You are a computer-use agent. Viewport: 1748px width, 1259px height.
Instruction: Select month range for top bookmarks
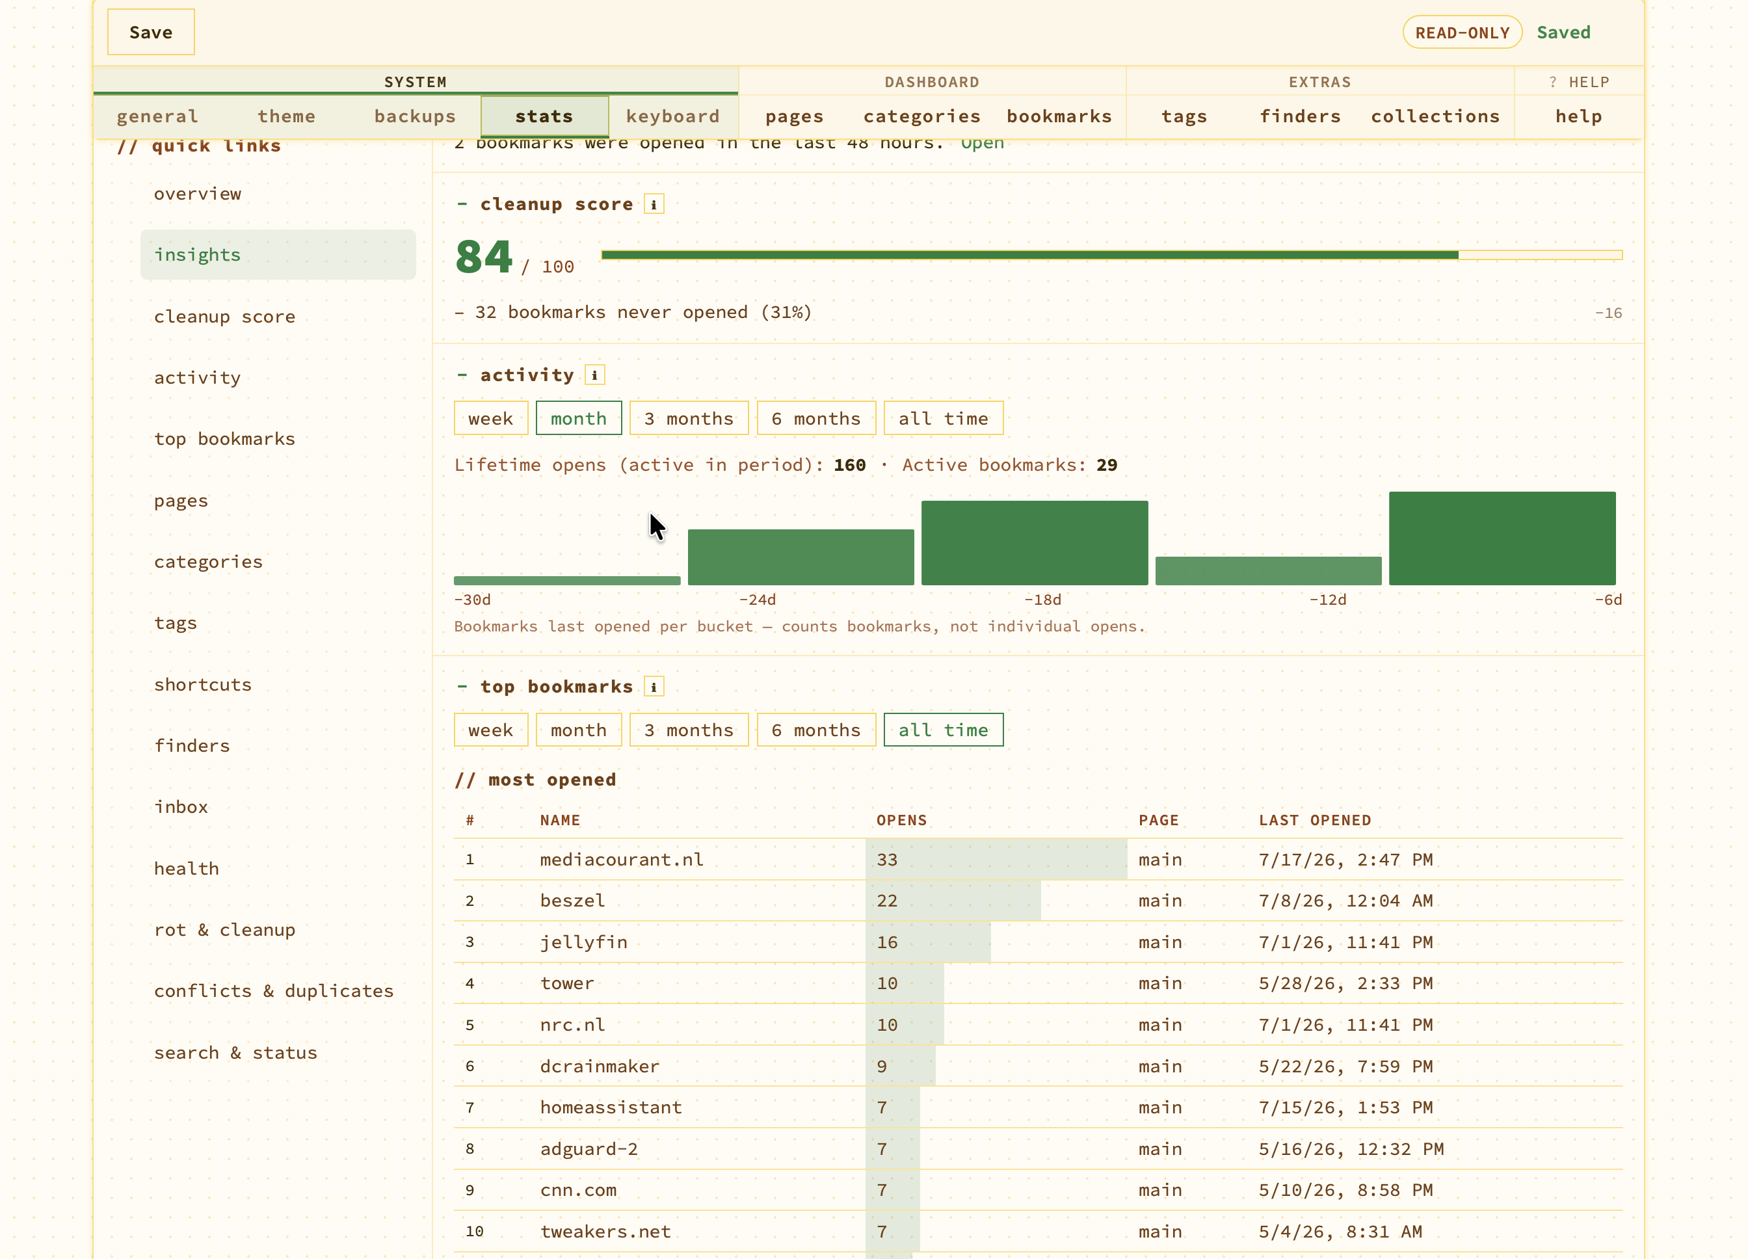tap(579, 730)
